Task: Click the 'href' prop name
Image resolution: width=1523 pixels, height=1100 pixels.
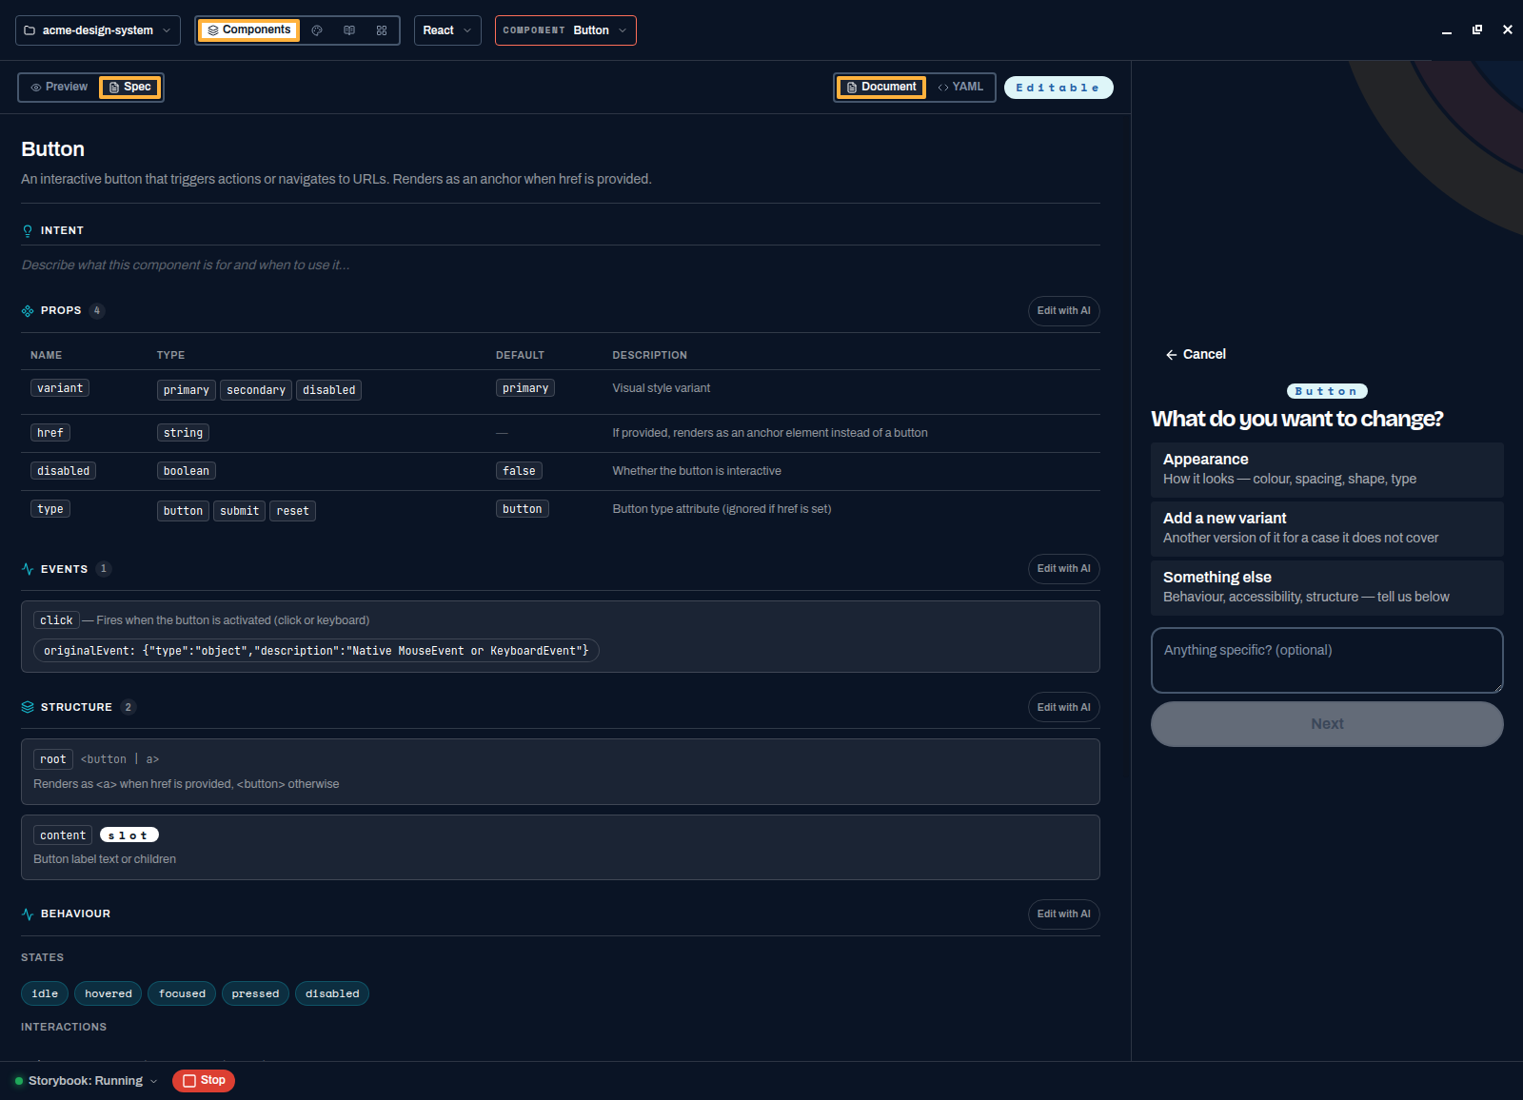Action: 50,433
